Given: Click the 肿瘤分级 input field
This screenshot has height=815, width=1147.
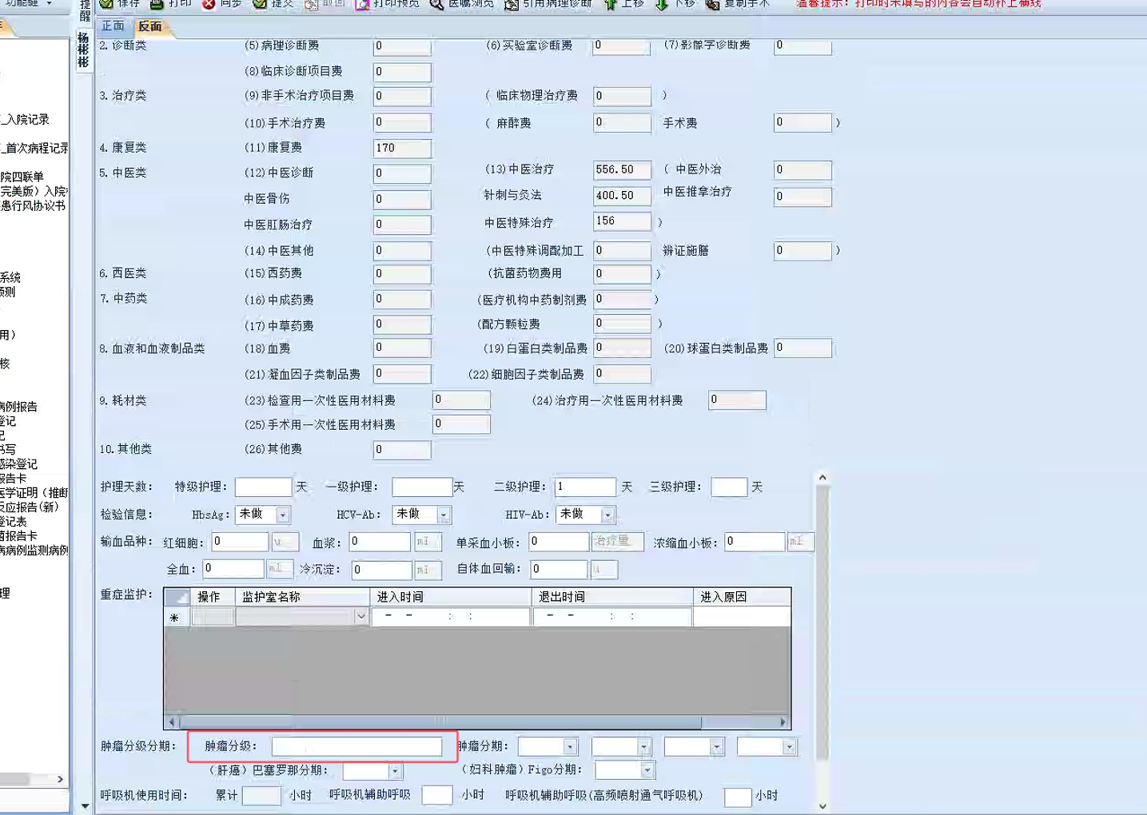Looking at the screenshot, I should [356, 746].
